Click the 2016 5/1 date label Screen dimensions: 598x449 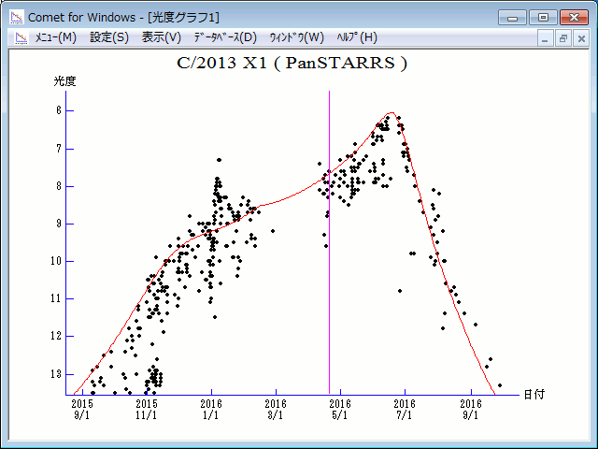tap(340, 410)
